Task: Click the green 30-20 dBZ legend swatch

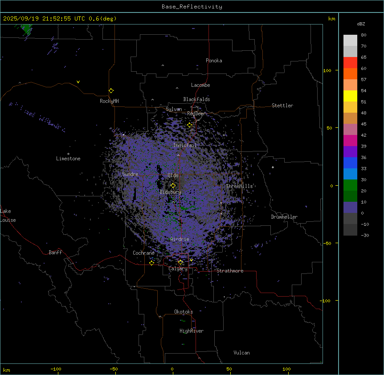Action: point(350,185)
